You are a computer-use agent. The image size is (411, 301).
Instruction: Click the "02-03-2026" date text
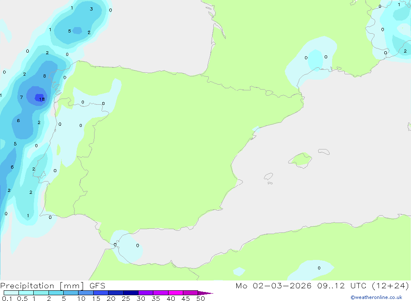click(282, 285)
